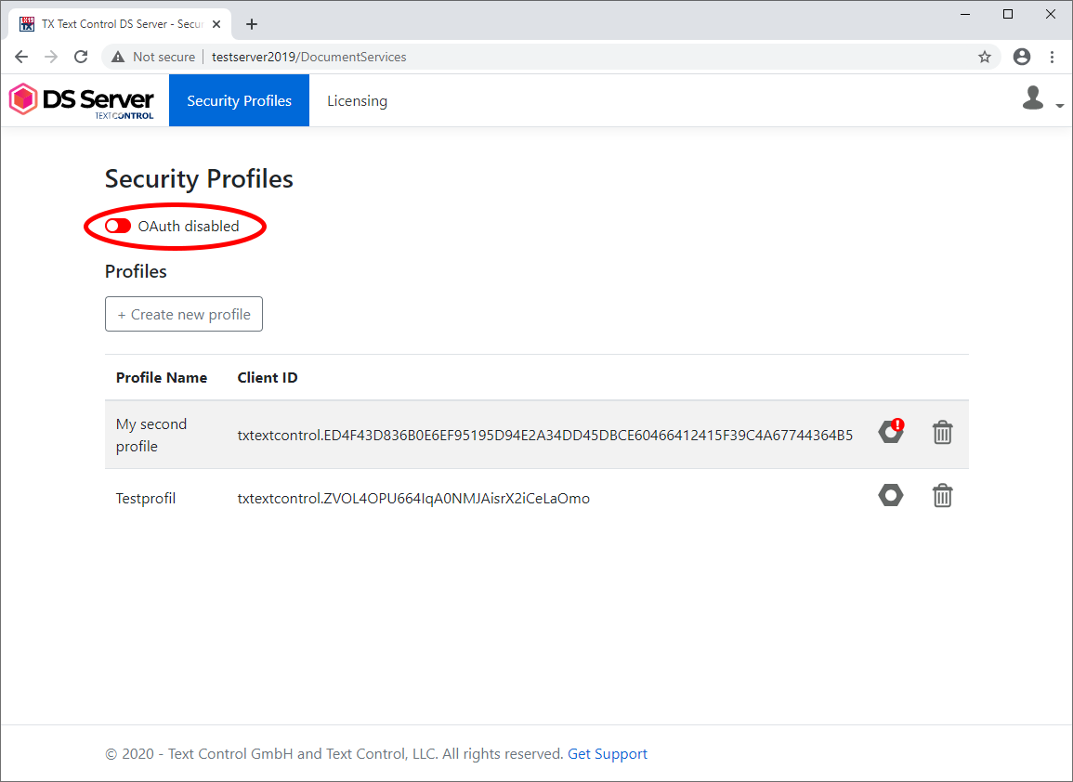1073x782 pixels.
Task: Delete My second profile with trash icon
Action: (942, 432)
